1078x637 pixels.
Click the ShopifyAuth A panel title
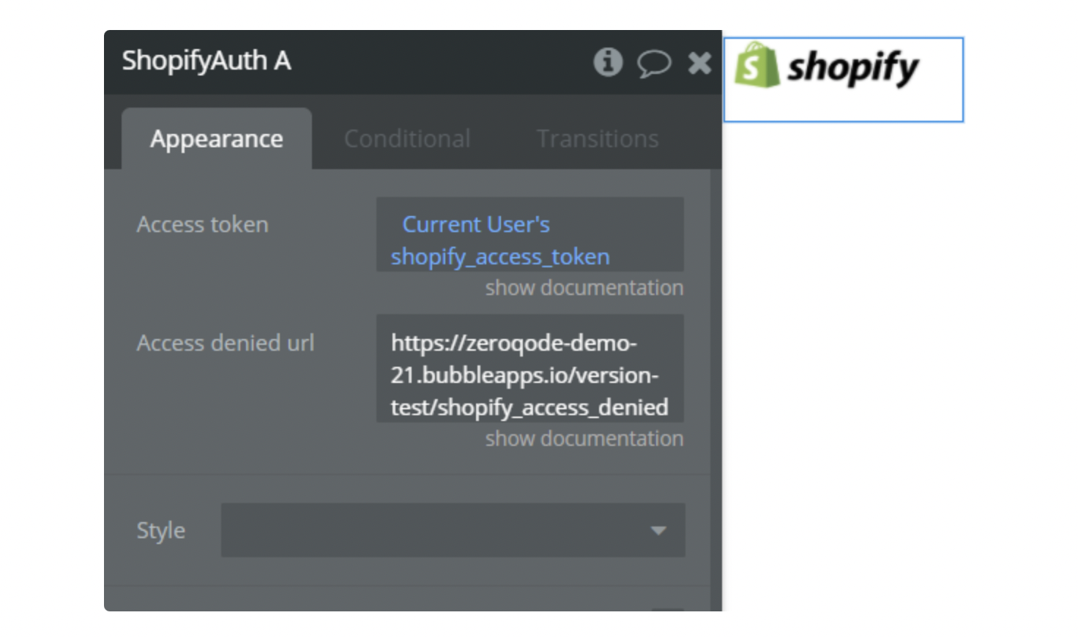point(207,61)
